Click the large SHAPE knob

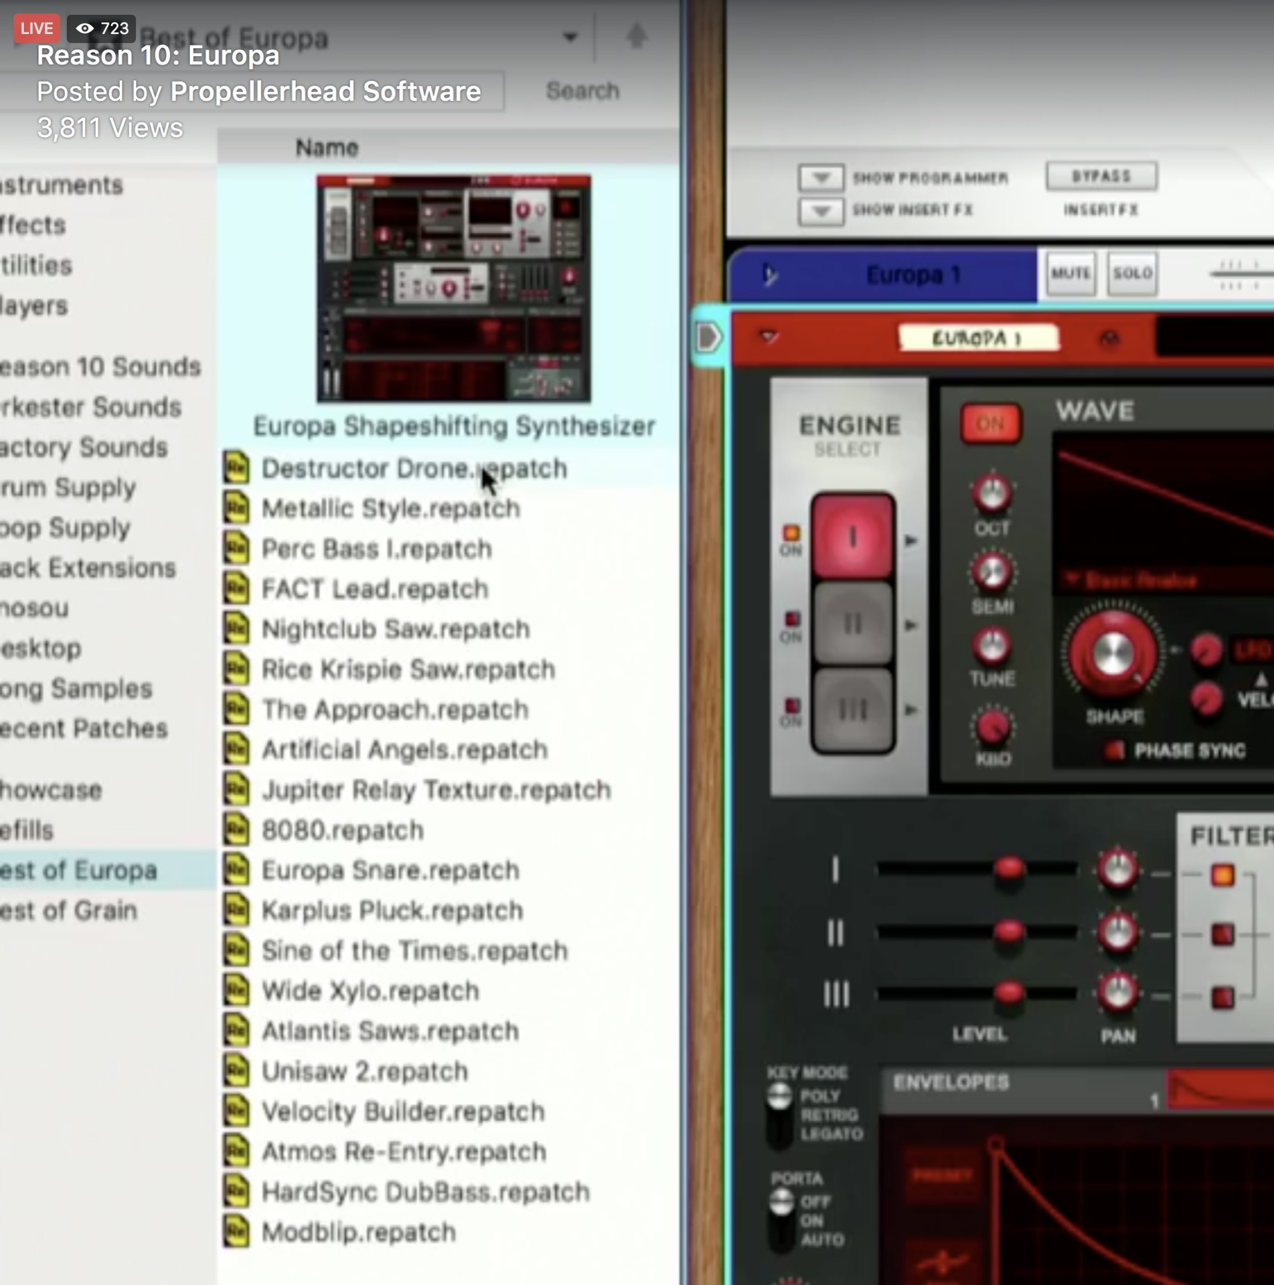[x=1112, y=653]
